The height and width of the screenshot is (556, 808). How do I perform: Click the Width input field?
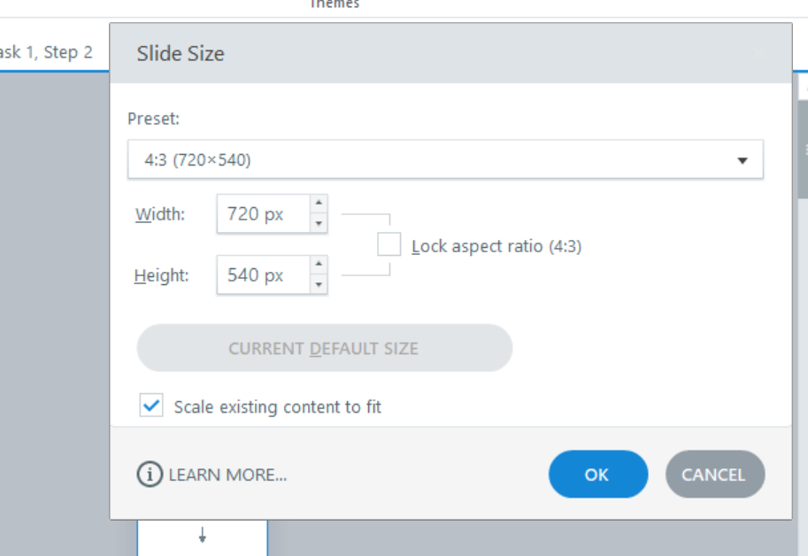click(x=262, y=213)
